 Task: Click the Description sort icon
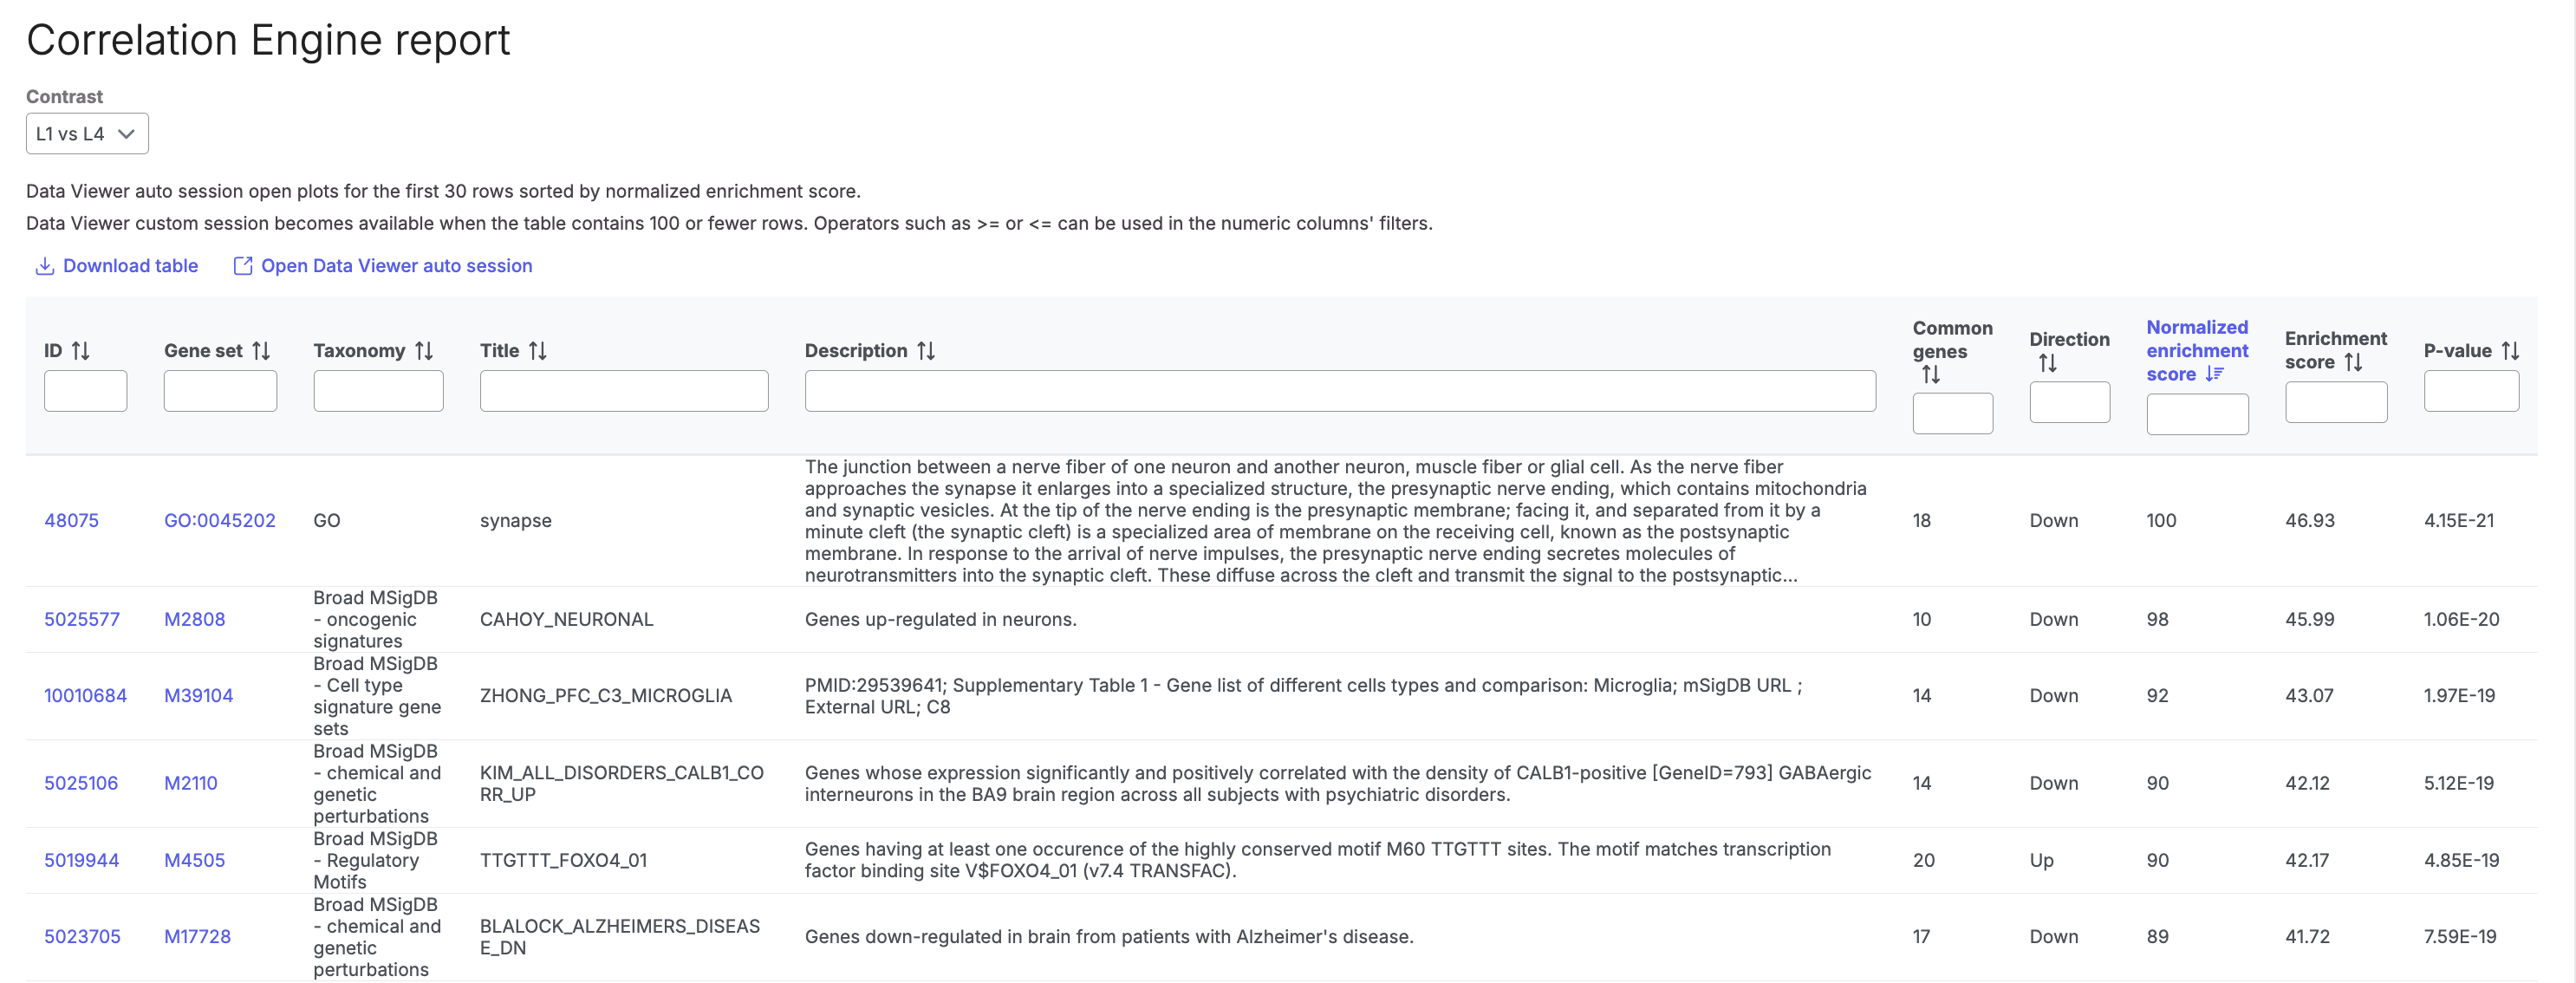click(x=926, y=351)
